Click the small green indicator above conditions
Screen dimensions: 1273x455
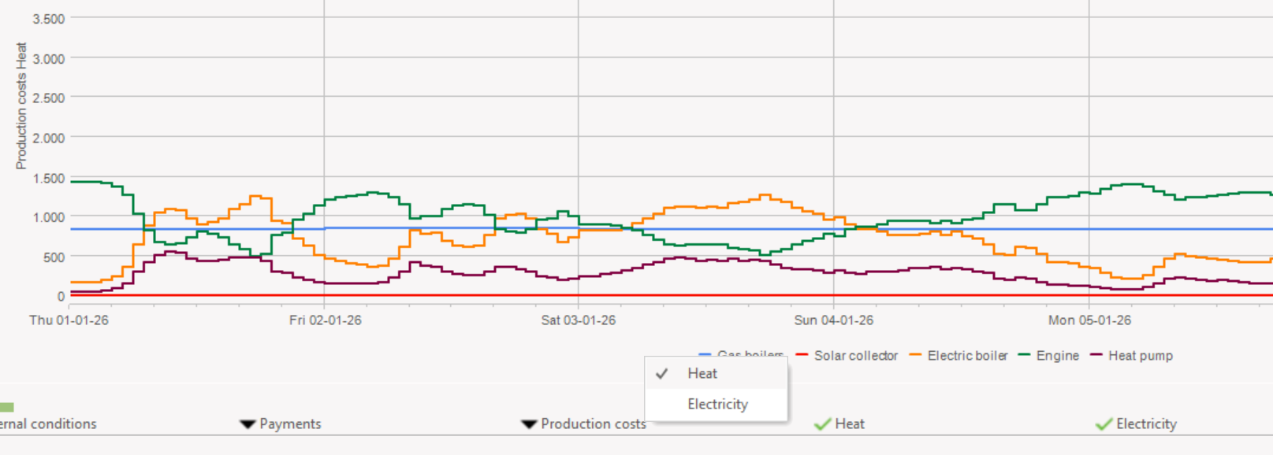(x=7, y=407)
